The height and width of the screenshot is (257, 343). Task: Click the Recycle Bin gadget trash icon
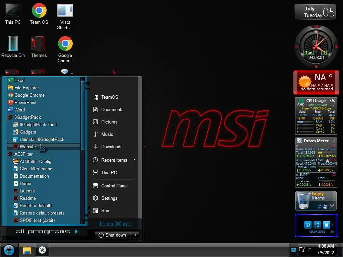(303, 201)
